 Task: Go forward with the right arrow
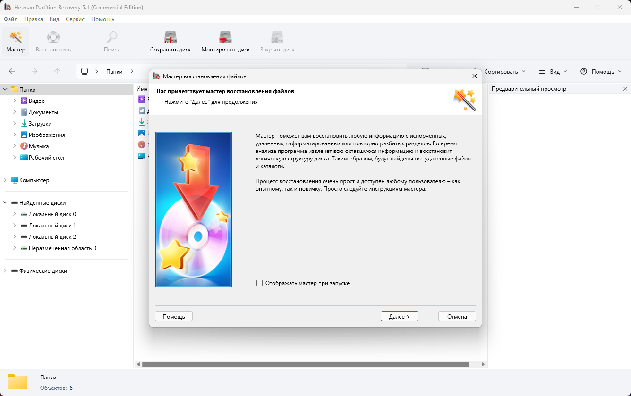[x=34, y=71]
